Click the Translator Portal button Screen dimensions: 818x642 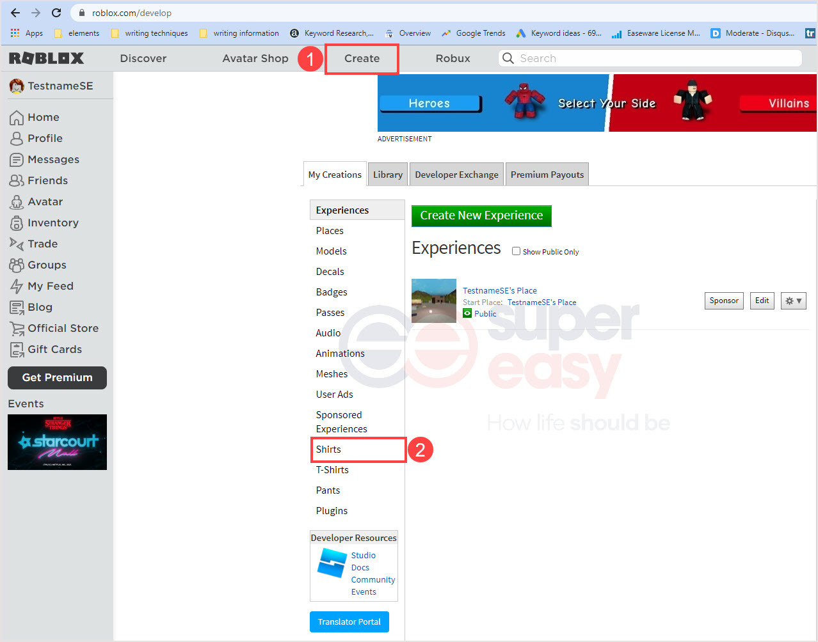pos(349,622)
